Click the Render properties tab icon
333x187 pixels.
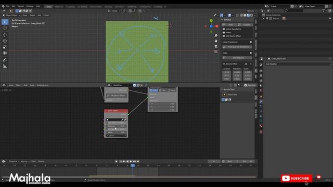point(261,71)
